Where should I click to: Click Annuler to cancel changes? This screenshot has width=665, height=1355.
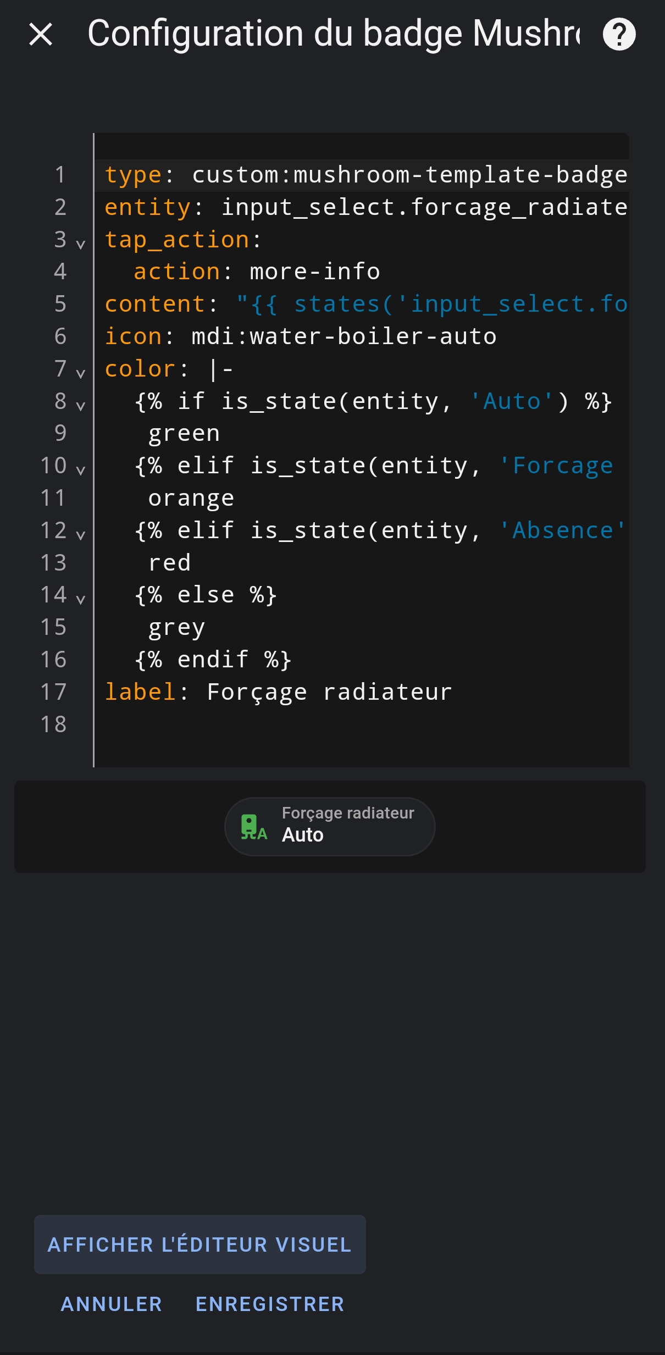[112, 1304]
